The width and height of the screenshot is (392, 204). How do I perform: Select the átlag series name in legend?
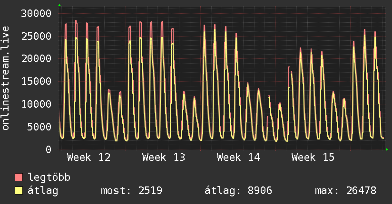click(43, 191)
